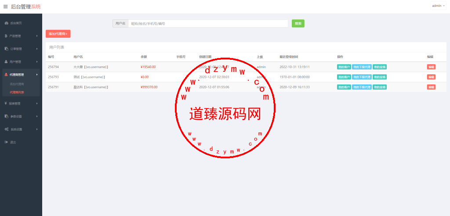The height and width of the screenshot is (216, 450).
Task: Click 编辑 for user 256793
Action: click(431, 77)
